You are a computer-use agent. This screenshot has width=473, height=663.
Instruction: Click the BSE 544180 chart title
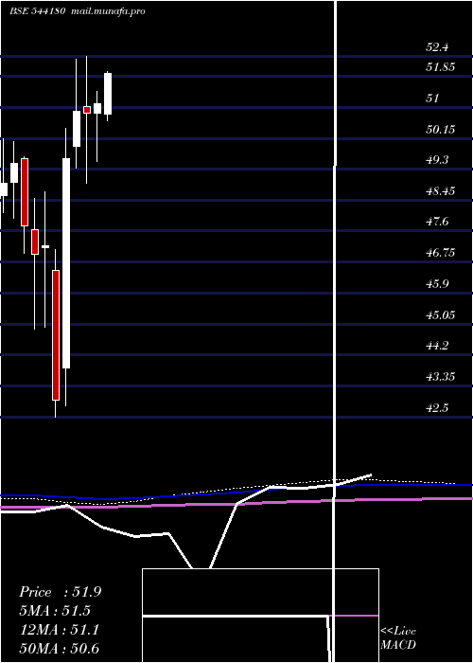[78, 11]
